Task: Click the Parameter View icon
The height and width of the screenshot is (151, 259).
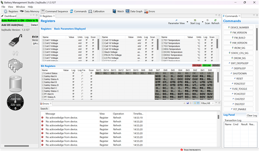Action: pos(176,20)
